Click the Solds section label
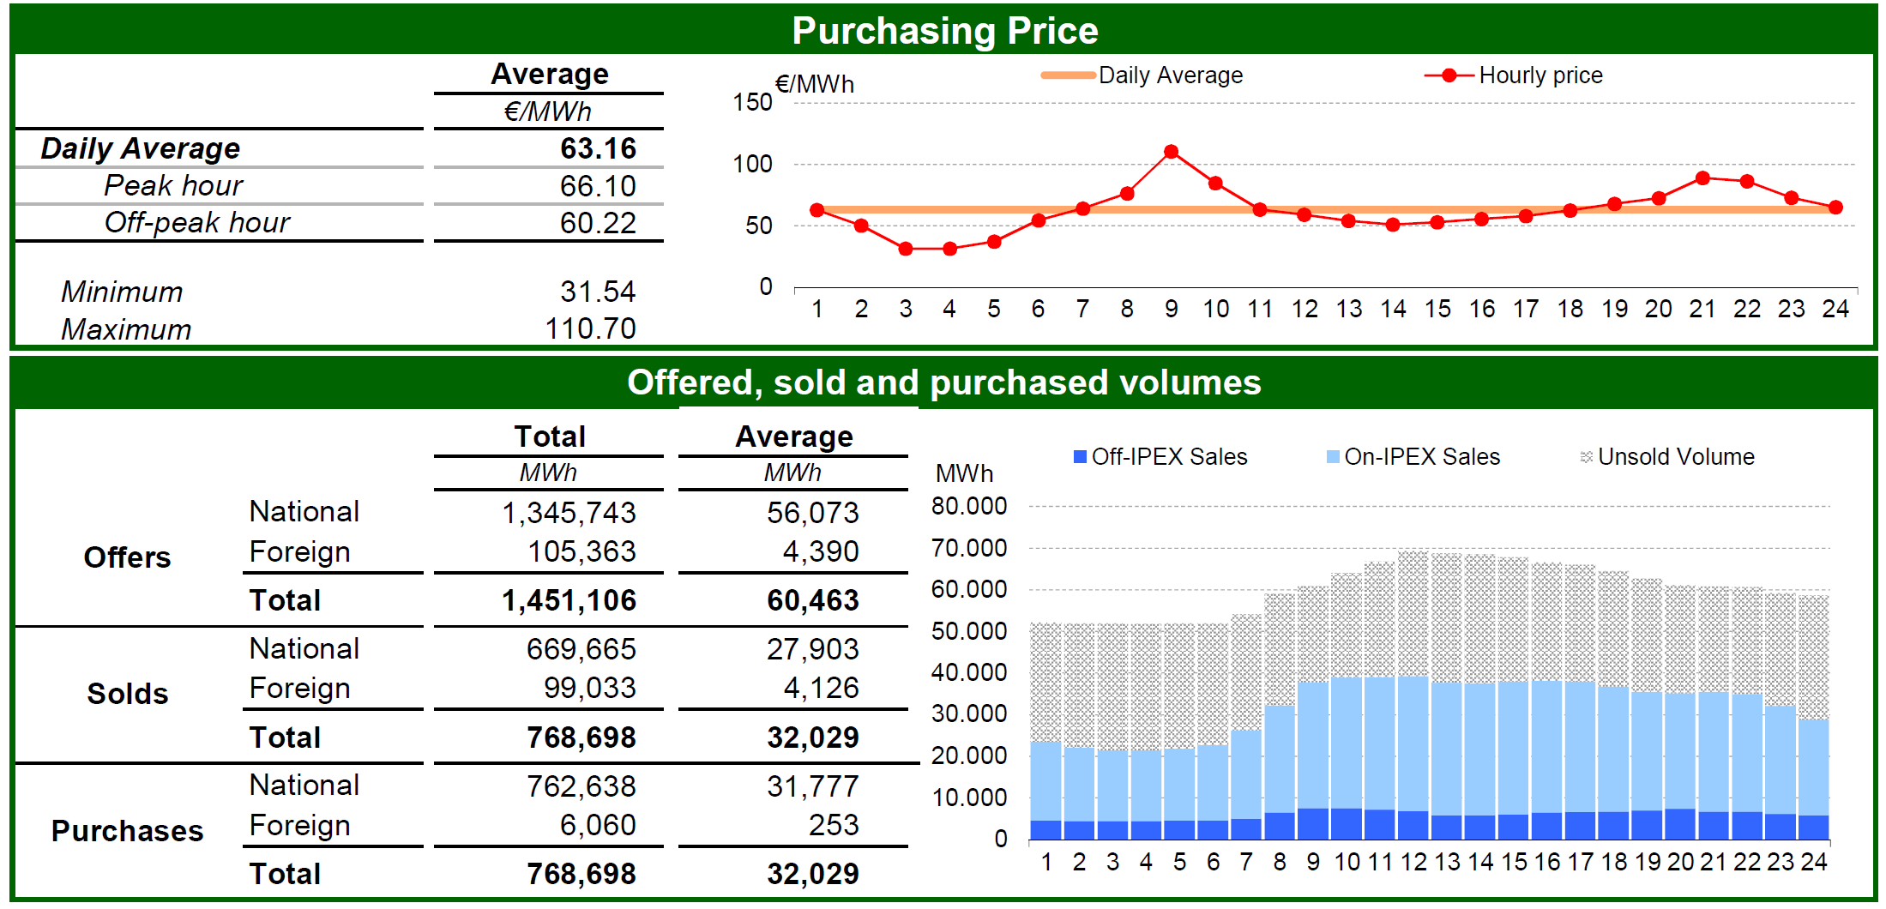The height and width of the screenshot is (909, 1886). [x=127, y=694]
